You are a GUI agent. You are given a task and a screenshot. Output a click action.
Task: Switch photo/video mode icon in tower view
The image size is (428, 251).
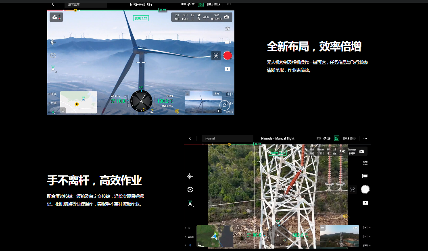click(x=365, y=176)
